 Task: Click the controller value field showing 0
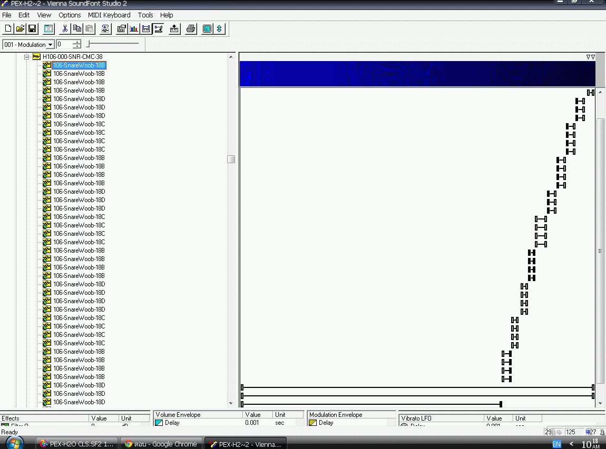[x=64, y=44]
